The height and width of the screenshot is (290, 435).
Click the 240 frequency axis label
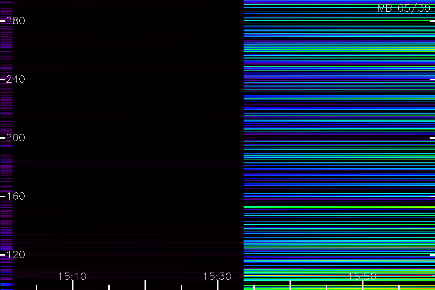coord(15,79)
